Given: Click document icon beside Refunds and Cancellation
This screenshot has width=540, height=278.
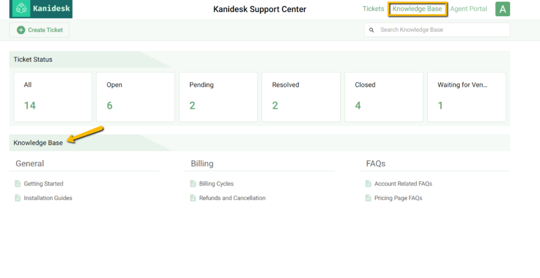Looking at the screenshot, I should pyautogui.click(x=193, y=198).
